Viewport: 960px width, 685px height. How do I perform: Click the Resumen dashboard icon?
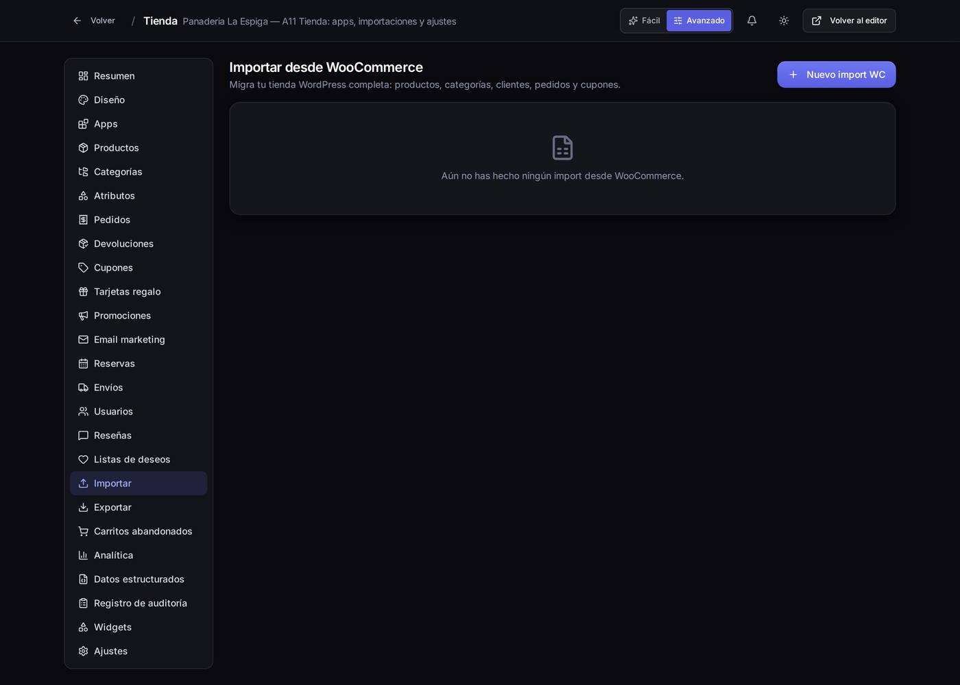83,76
